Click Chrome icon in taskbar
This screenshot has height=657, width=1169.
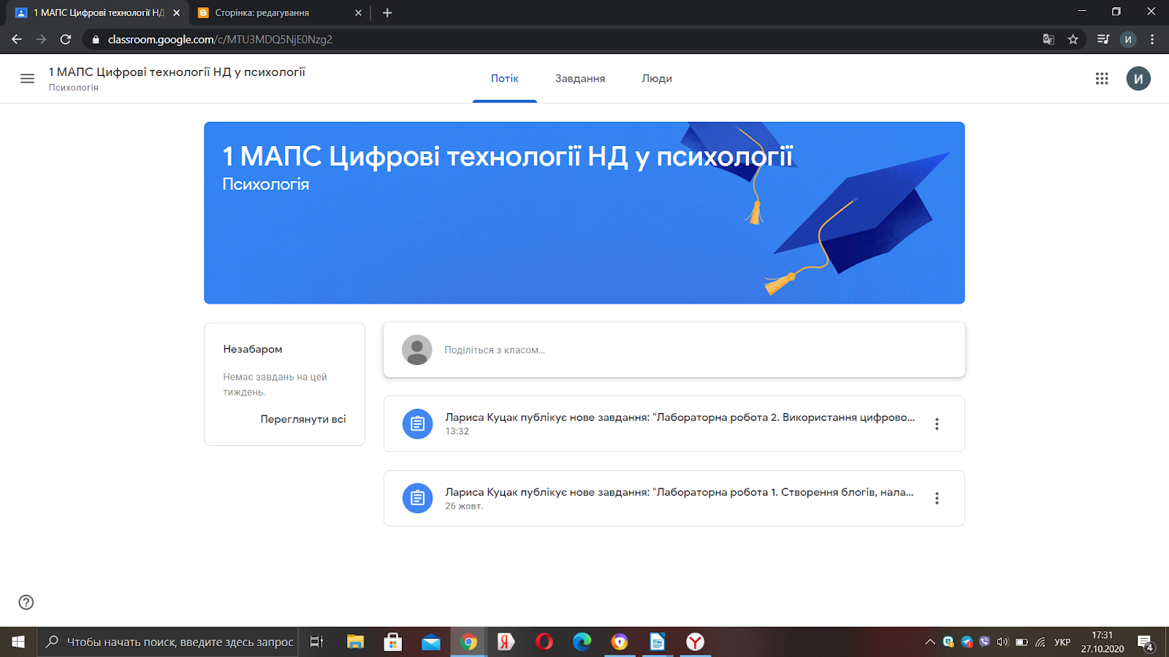pos(469,642)
